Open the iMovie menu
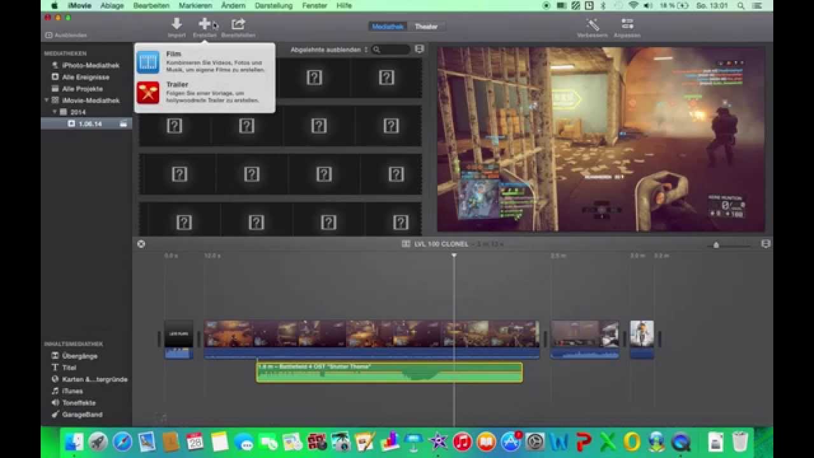The image size is (814, 458). [79, 5]
